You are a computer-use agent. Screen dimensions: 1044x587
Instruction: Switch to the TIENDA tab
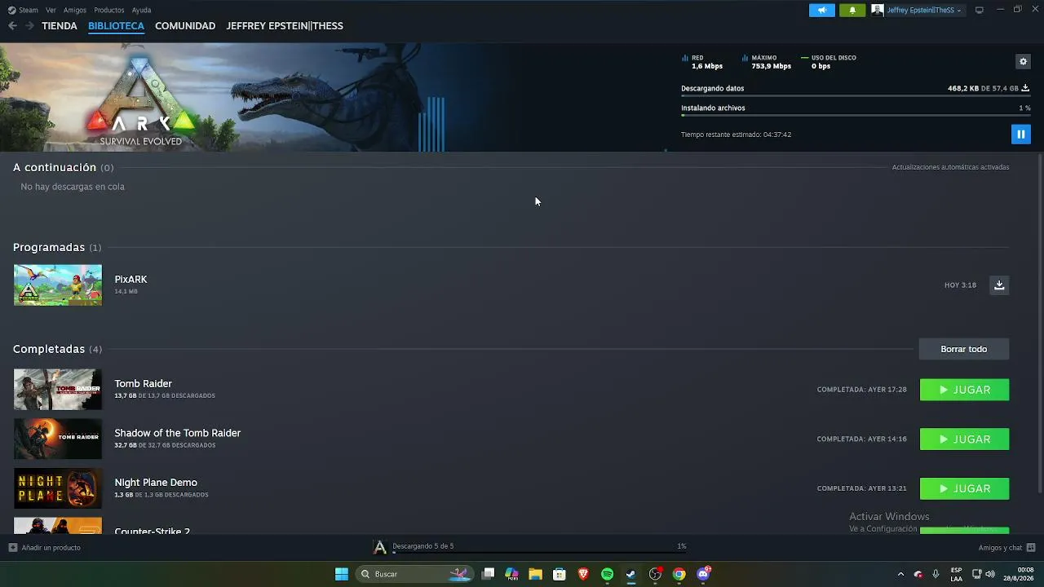coord(60,26)
